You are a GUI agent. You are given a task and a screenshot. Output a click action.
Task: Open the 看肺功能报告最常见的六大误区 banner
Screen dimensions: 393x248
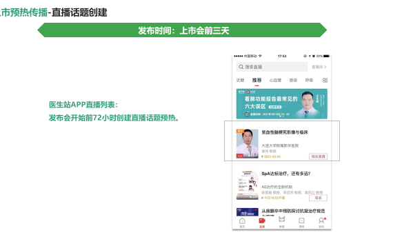point(282,104)
